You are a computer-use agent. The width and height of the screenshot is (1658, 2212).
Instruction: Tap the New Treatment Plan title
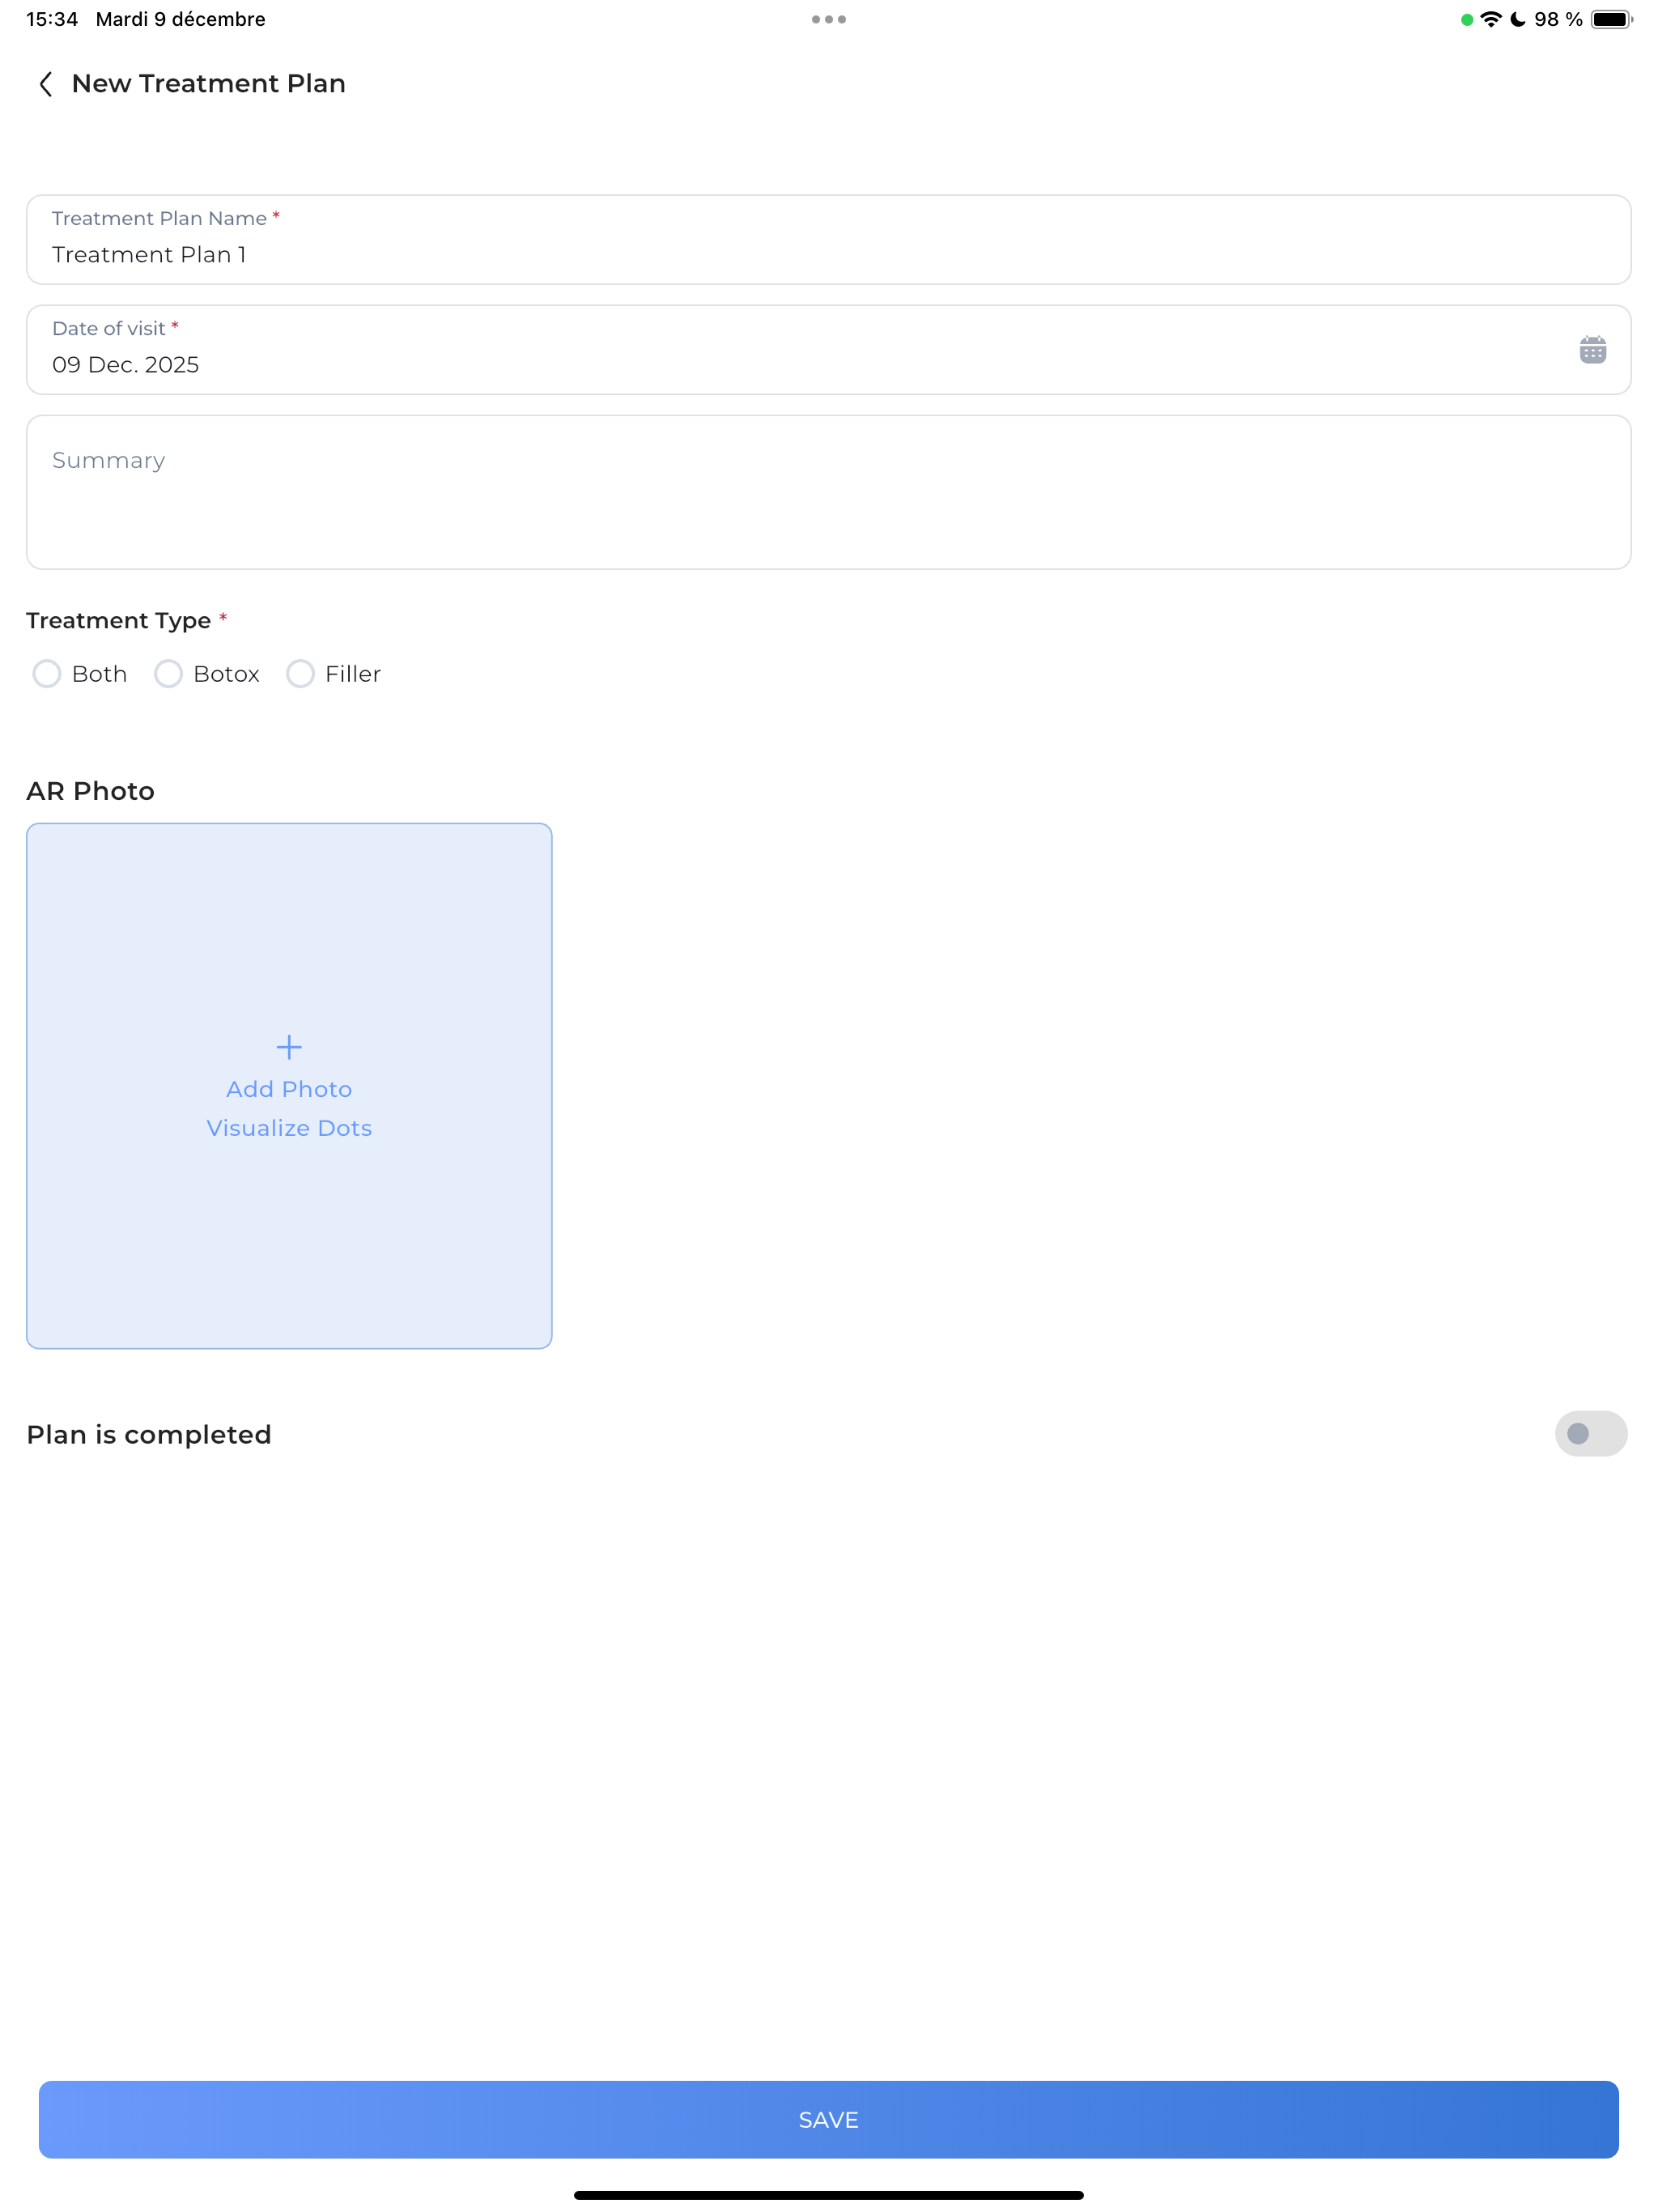pyautogui.click(x=208, y=84)
